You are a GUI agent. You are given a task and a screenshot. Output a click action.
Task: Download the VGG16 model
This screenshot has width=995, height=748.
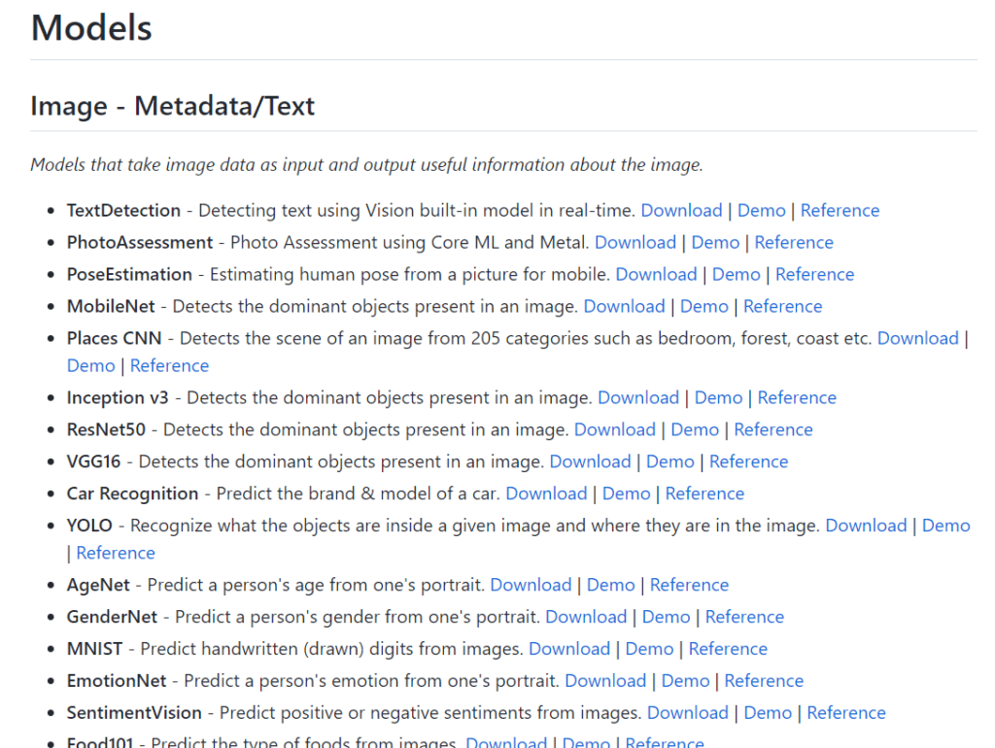pos(590,461)
